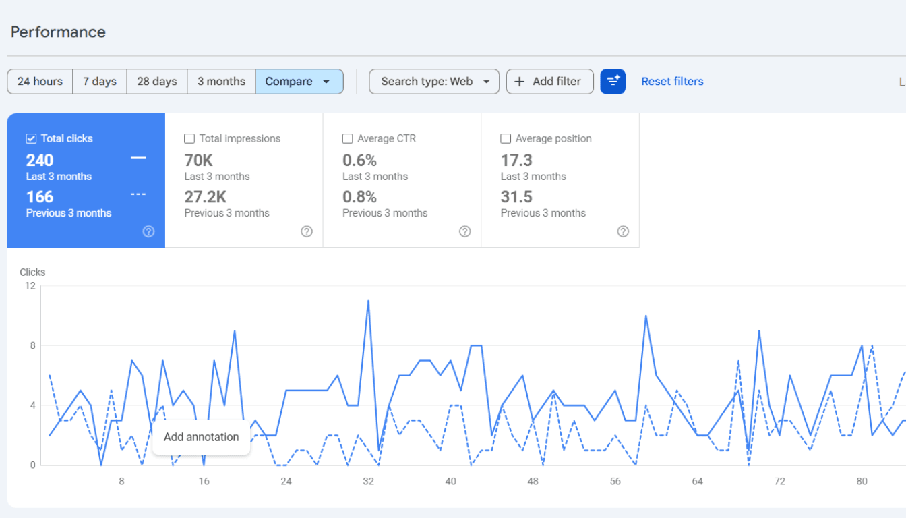This screenshot has height=518, width=906.
Task: Select the 7 days date range
Action: (100, 82)
